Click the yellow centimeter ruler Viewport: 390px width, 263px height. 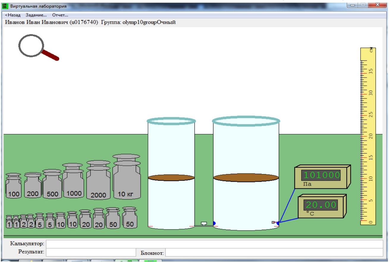pos(368,136)
